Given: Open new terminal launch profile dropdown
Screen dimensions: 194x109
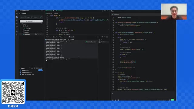Looking at the screenshot, I should click(97, 37).
